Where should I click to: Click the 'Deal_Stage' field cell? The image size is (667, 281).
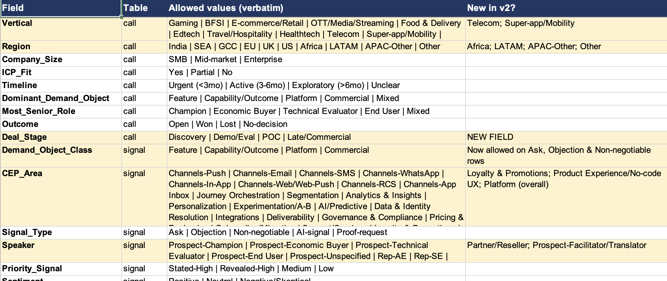click(61, 138)
